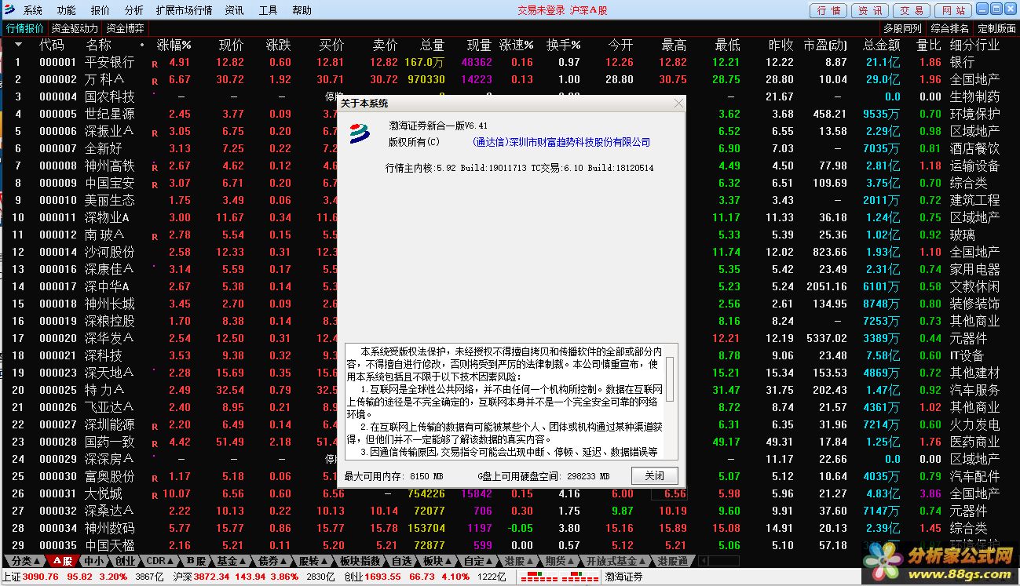Open the 综合排名 view

[949, 28]
